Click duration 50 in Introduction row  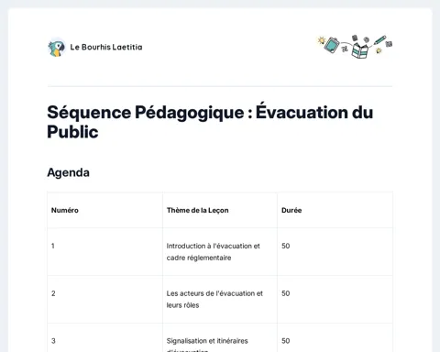pos(286,246)
